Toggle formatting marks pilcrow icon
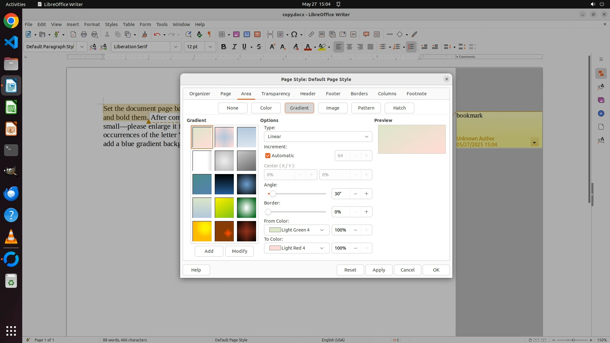Viewport: 610px width, 343px height. [x=209, y=34]
